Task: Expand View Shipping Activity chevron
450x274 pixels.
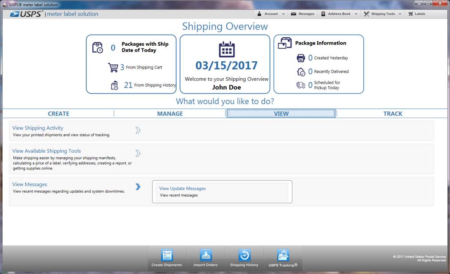Action: [138, 130]
